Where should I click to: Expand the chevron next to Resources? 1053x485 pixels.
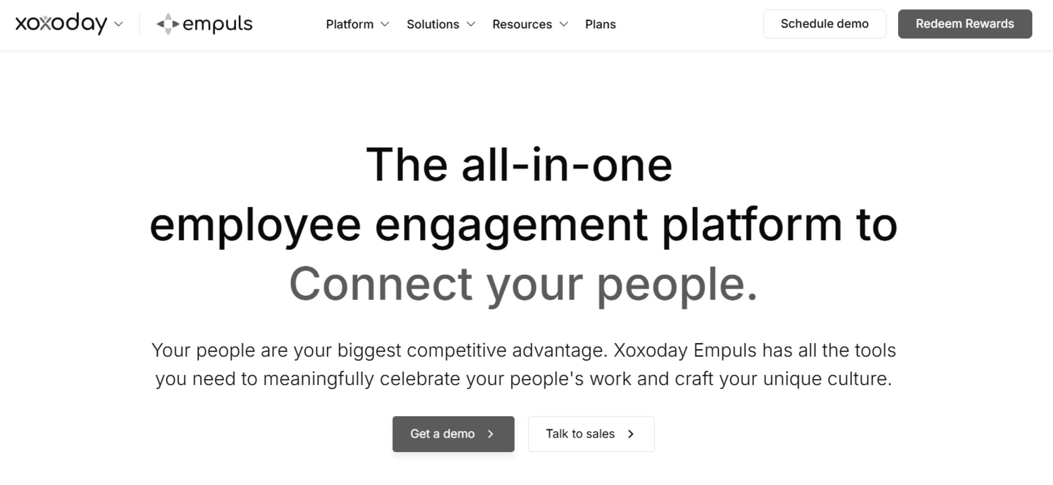564,24
